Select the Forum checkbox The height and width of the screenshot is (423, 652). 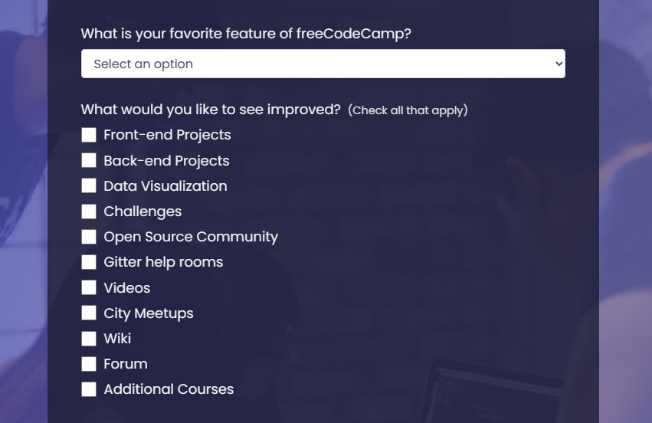pyautogui.click(x=89, y=363)
